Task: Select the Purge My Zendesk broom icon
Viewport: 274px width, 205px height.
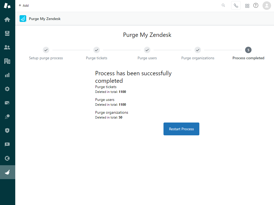Action: point(7,172)
